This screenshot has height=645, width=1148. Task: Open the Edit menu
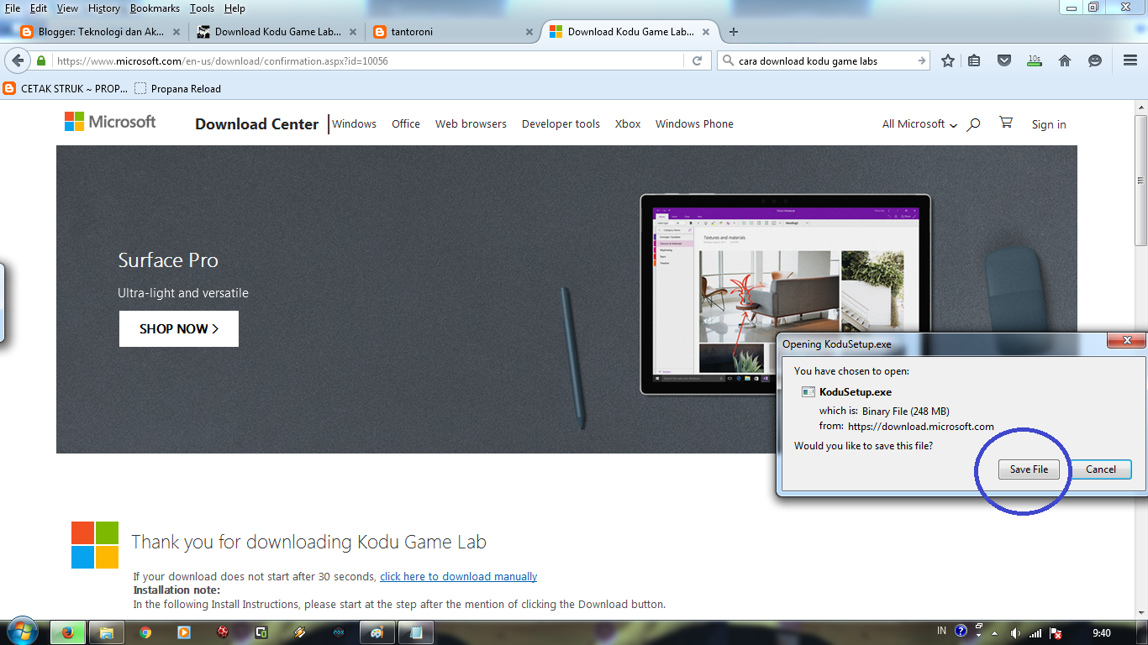click(39, 8)
